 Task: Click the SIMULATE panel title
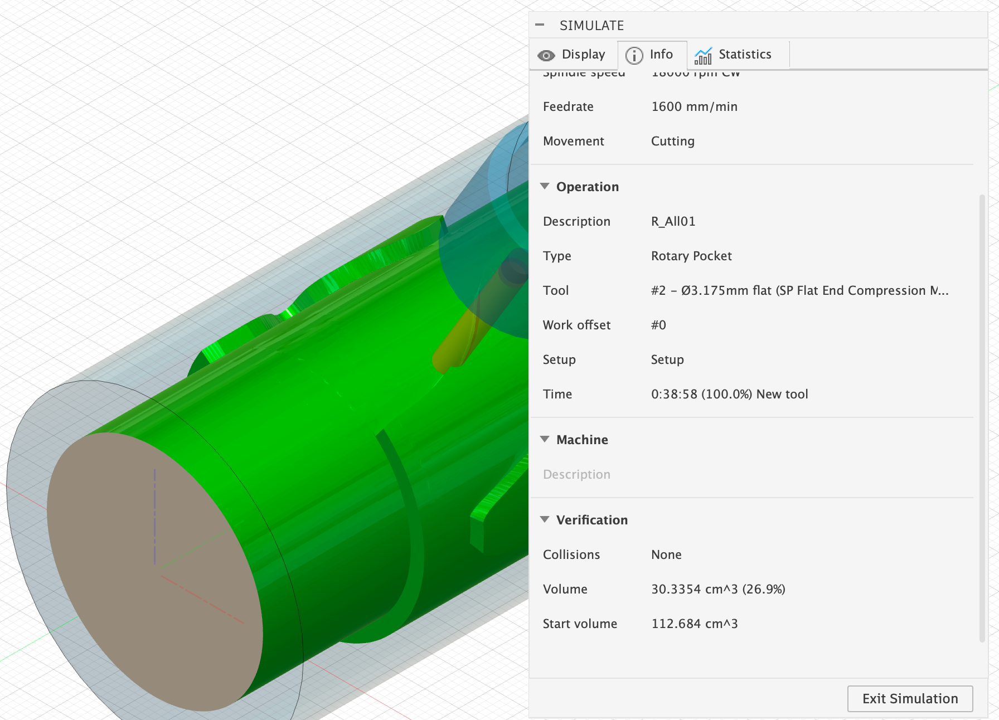[591, 26]
